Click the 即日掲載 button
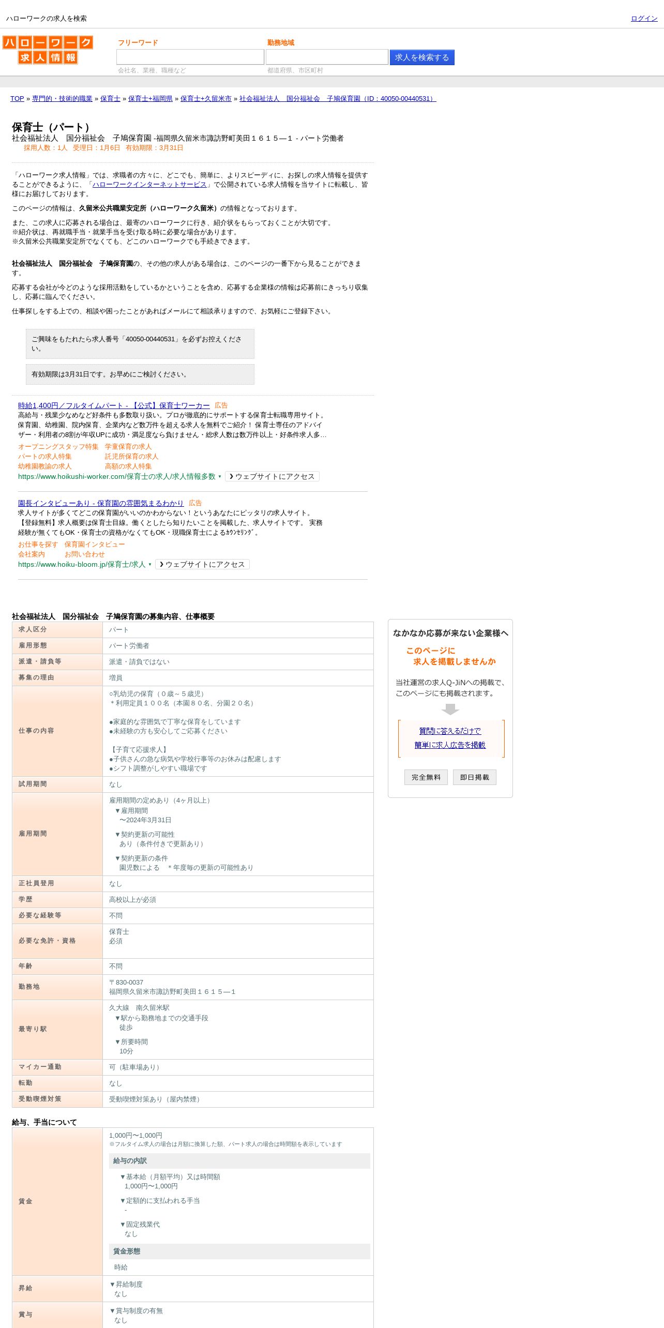 coord(475,777)
